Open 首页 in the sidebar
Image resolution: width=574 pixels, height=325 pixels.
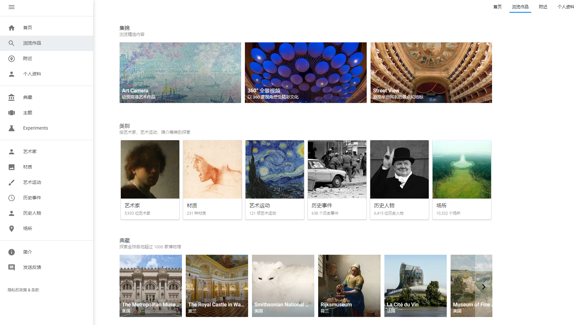[x=47, y=28]
